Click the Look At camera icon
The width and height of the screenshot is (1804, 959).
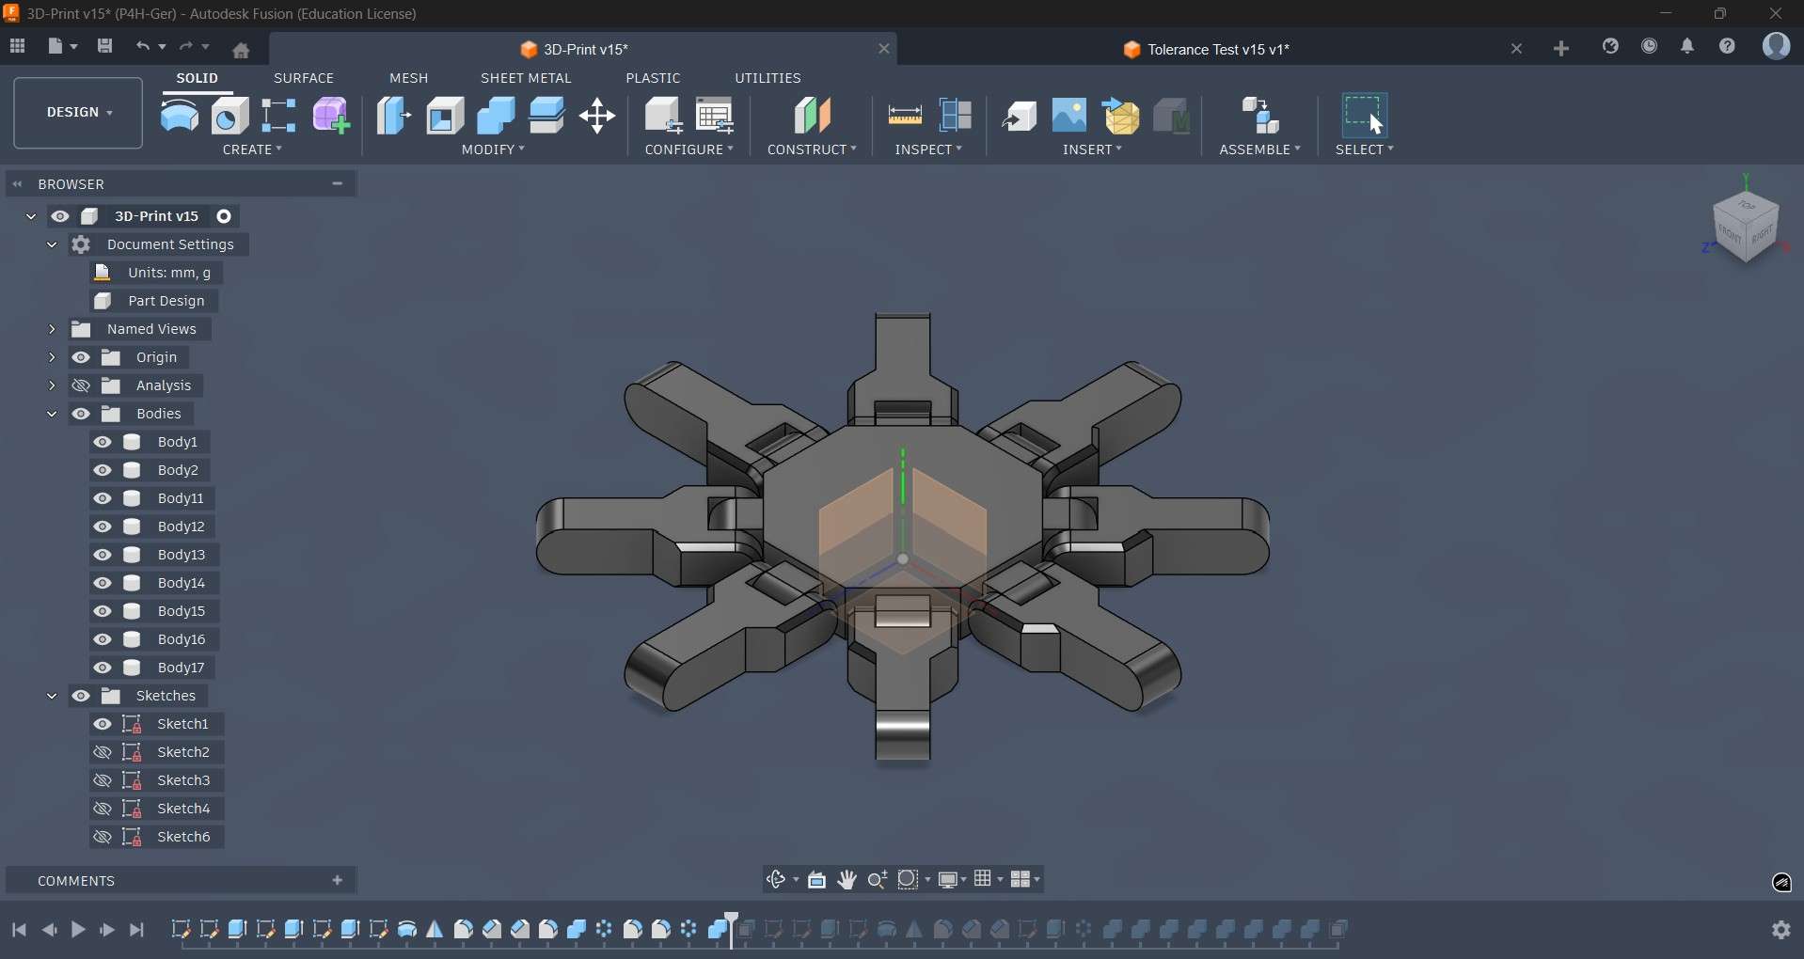coord(817,880)
